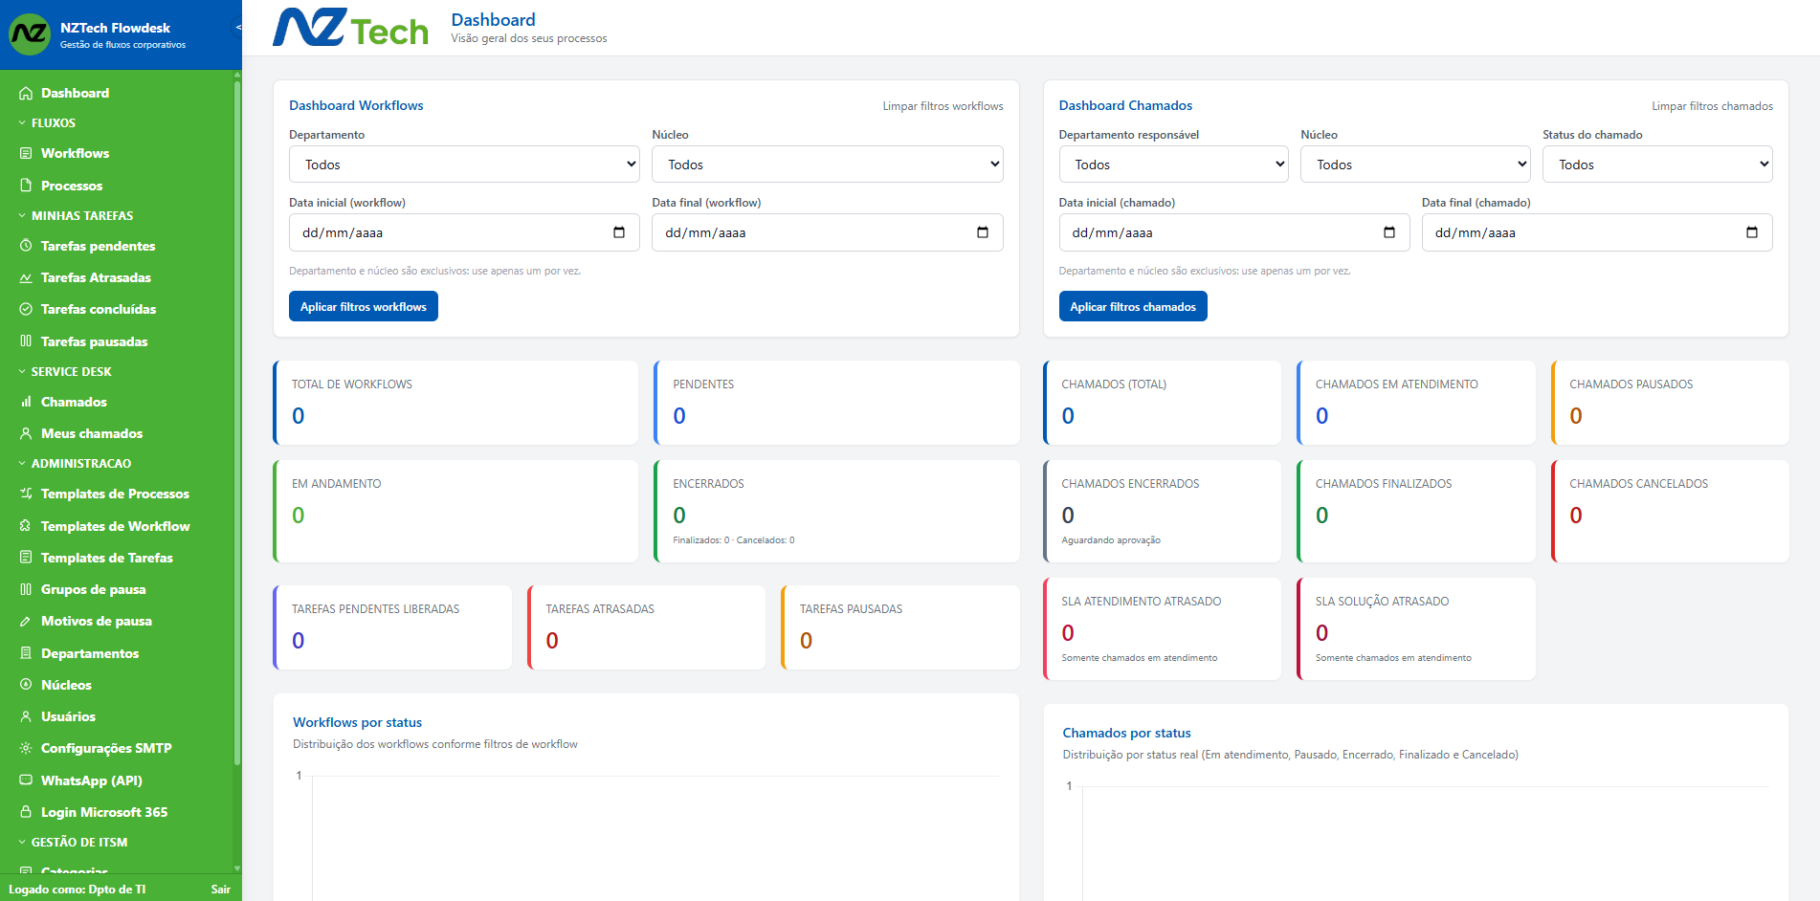The width and height of the screenshot is (1820, 901).
Task: Click the Data inicial (workflow) date field
Action: pos(464,232)
